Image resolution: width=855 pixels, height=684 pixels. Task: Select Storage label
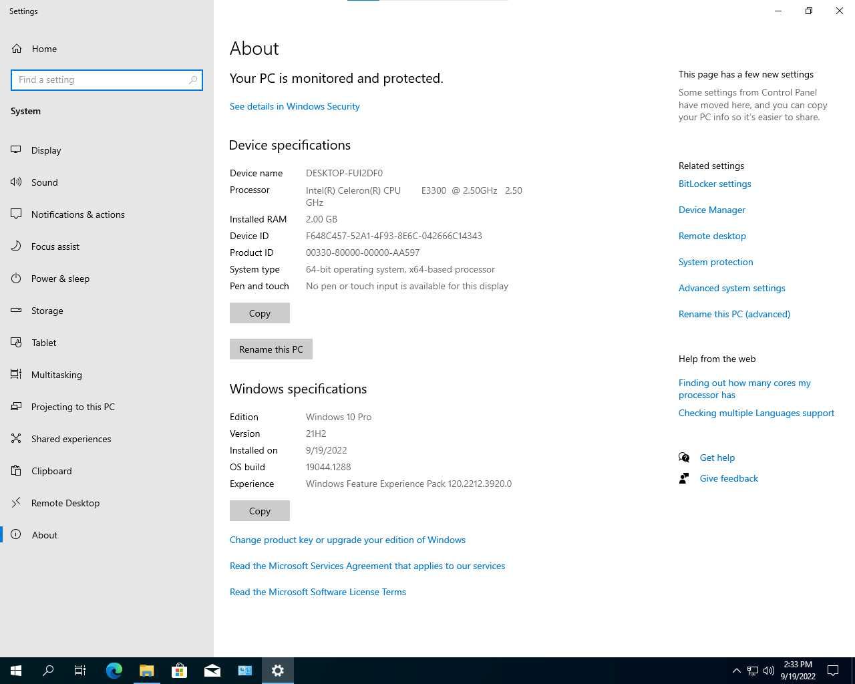[47, 311]
